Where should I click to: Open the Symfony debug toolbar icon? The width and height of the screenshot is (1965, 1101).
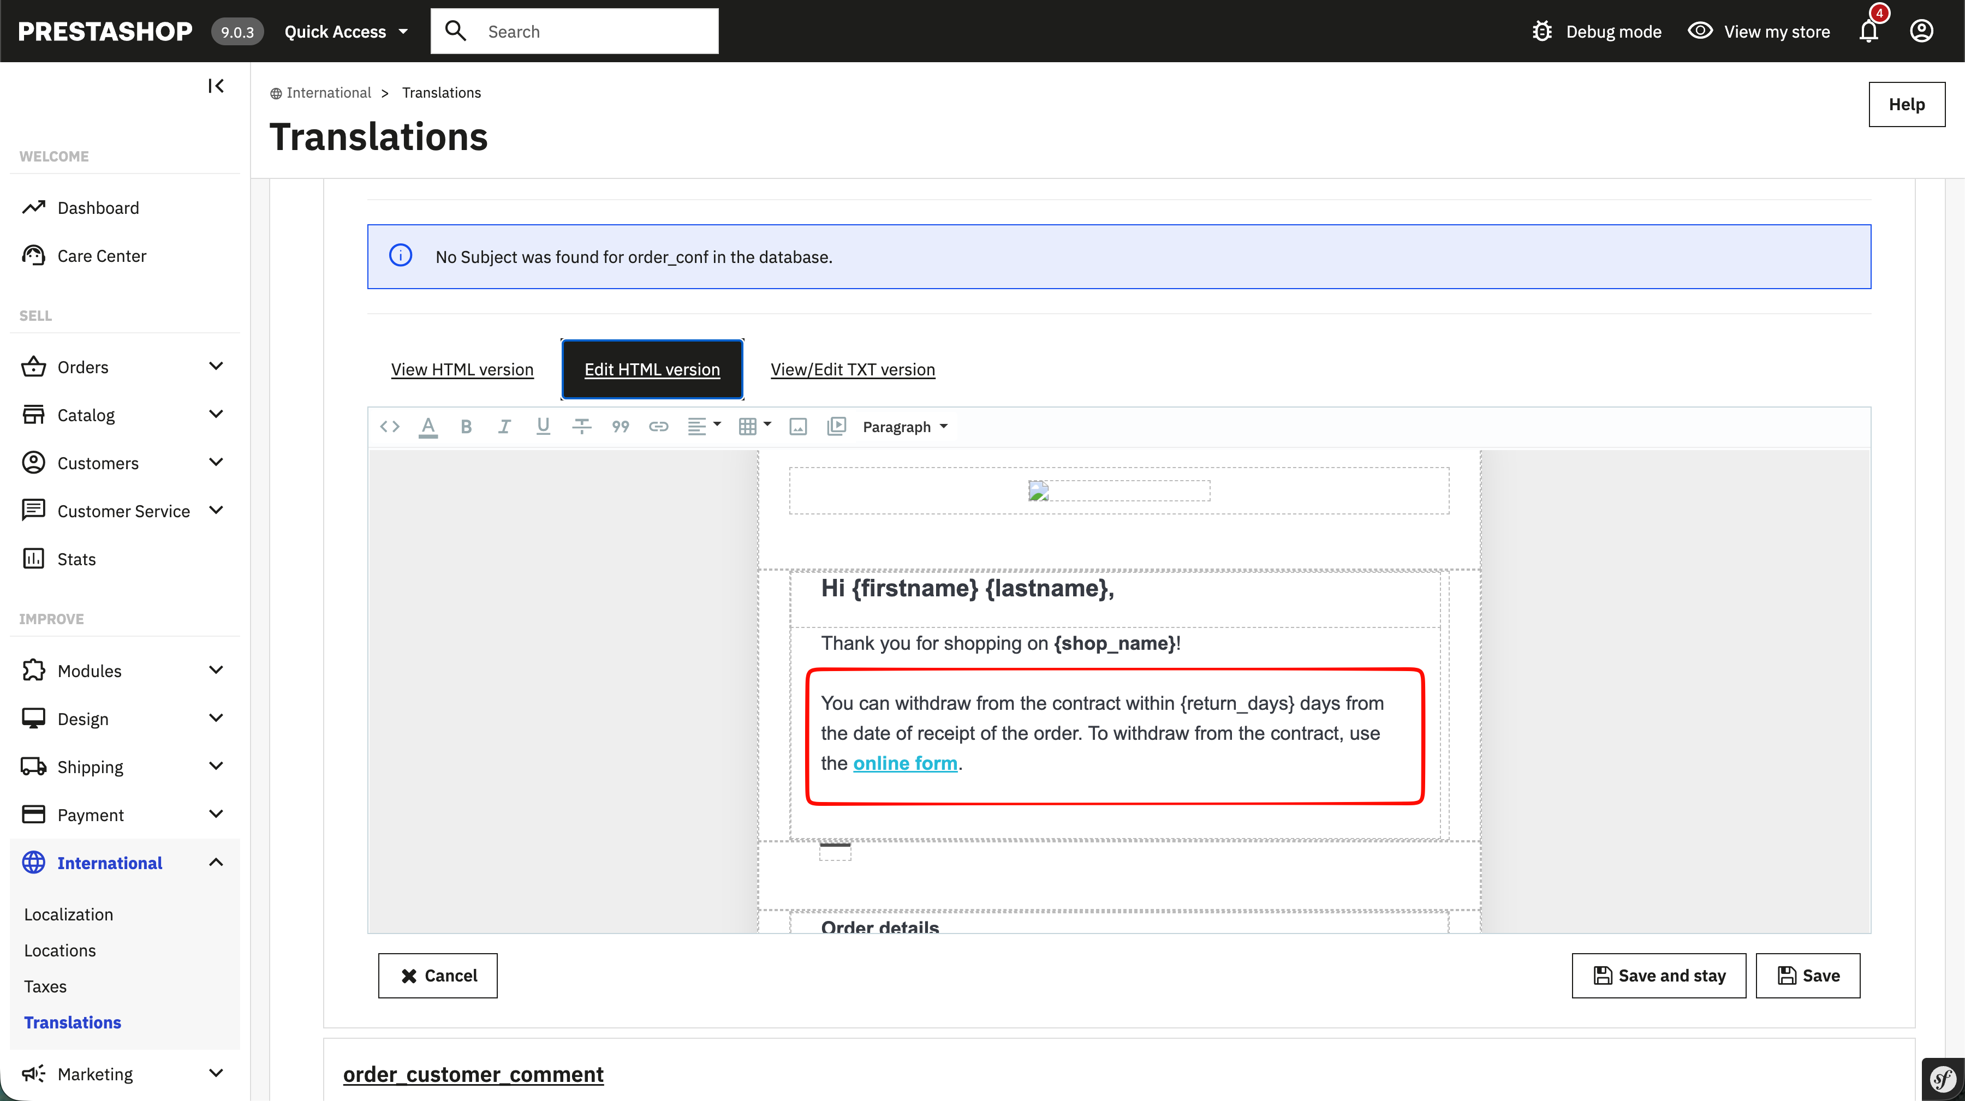click(1943, 1079)
